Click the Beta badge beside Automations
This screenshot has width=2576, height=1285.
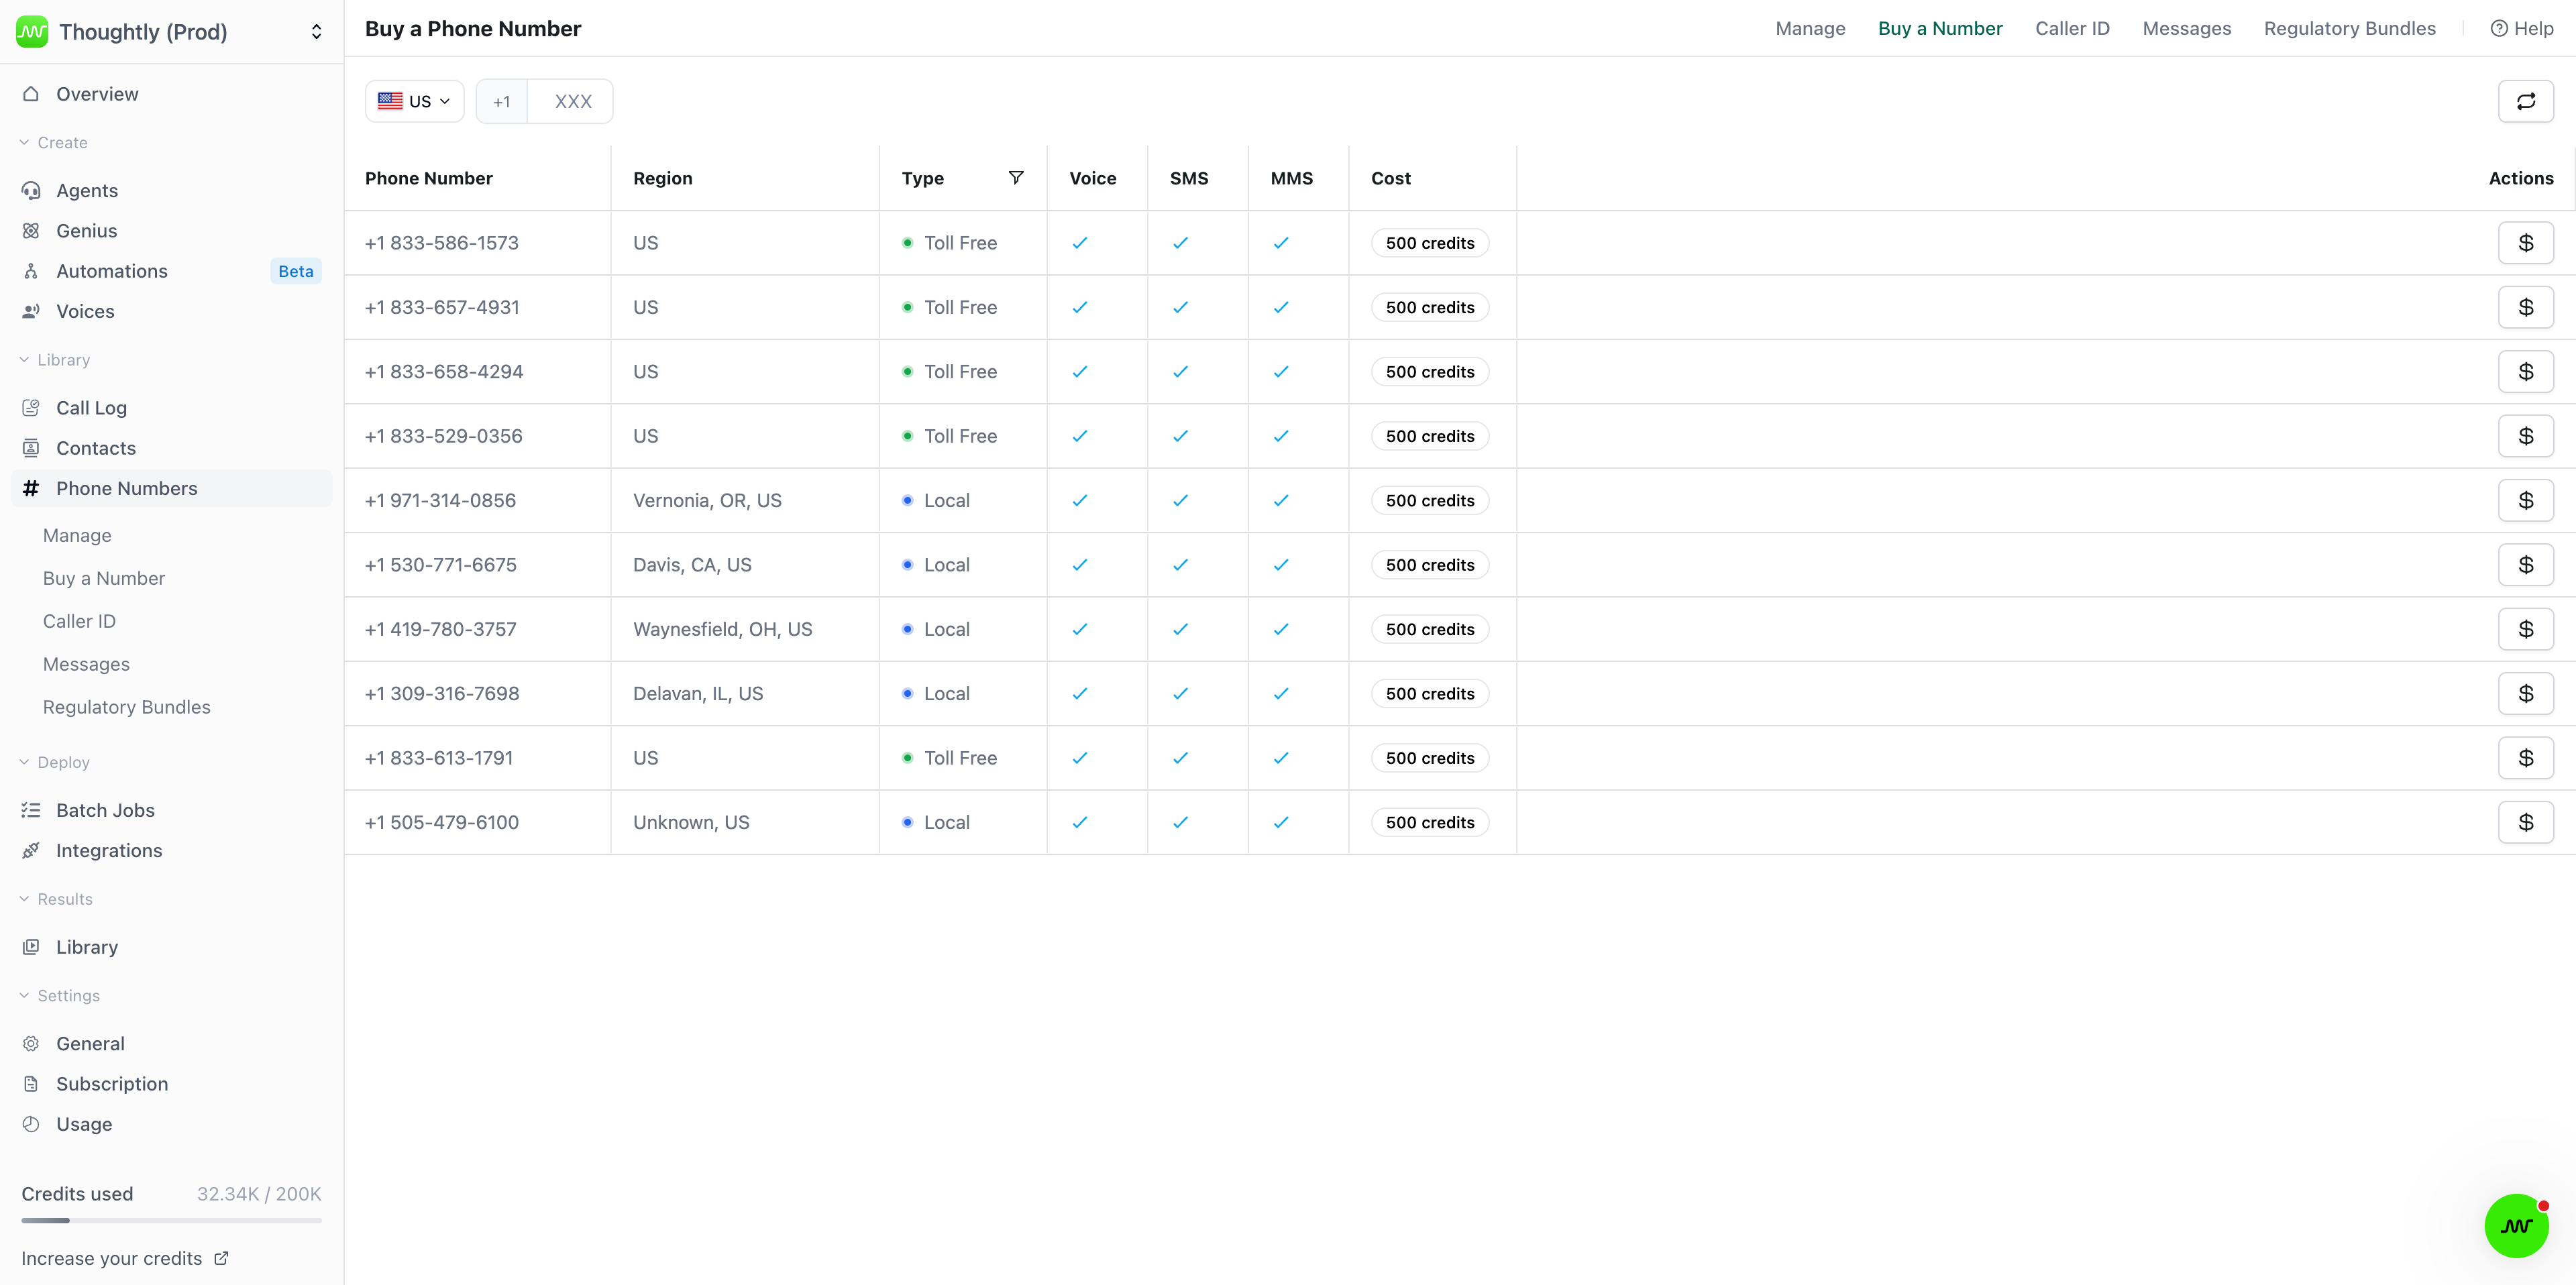(296, 271)
